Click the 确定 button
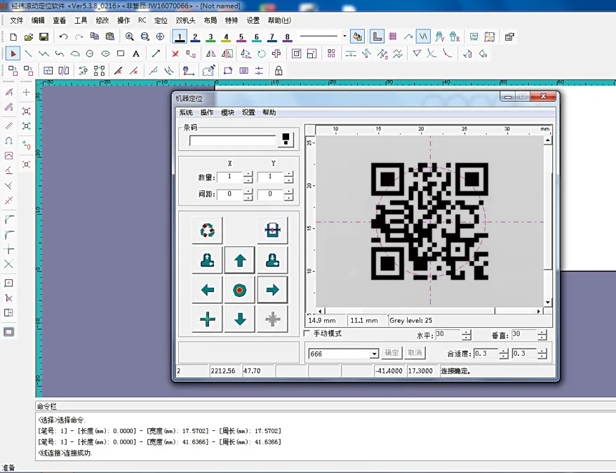 click(x=391, y=353)
